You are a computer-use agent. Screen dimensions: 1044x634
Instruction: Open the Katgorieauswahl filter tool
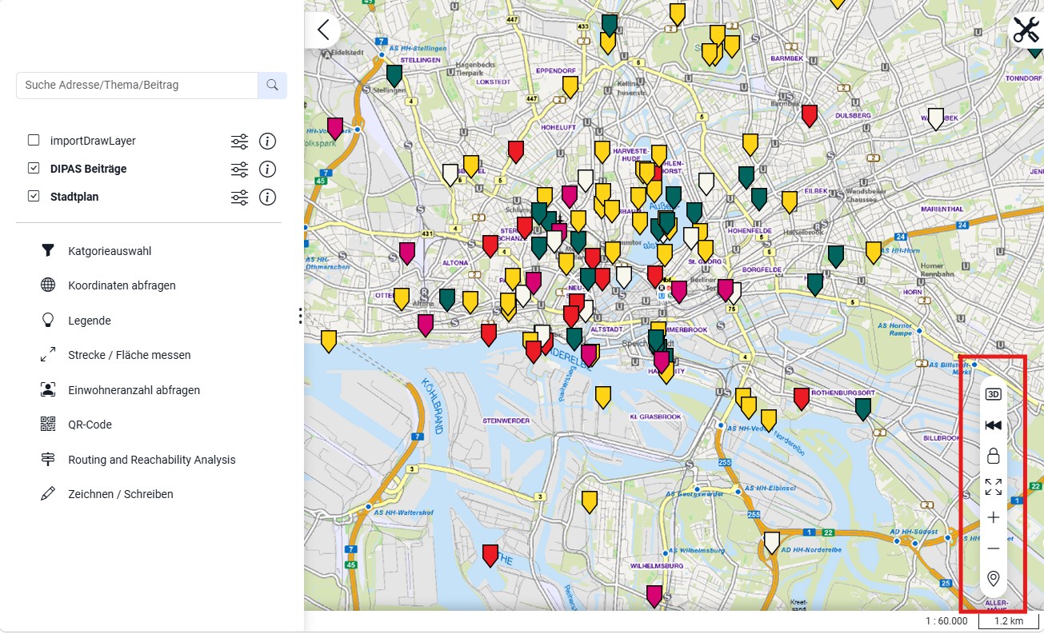coord(110,251)
